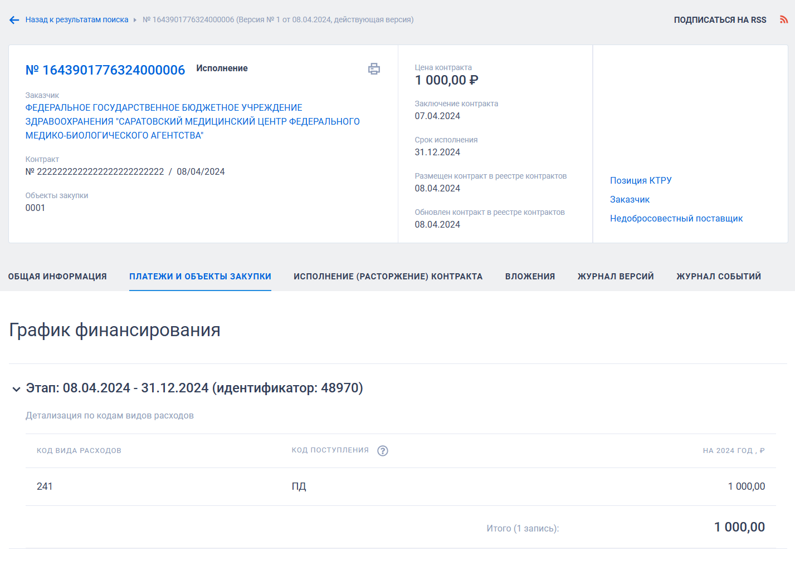This screenshot has width=795, height=566.
Task: Click the conclusion date 07.04.2024
Action: [x=437, y=116]
